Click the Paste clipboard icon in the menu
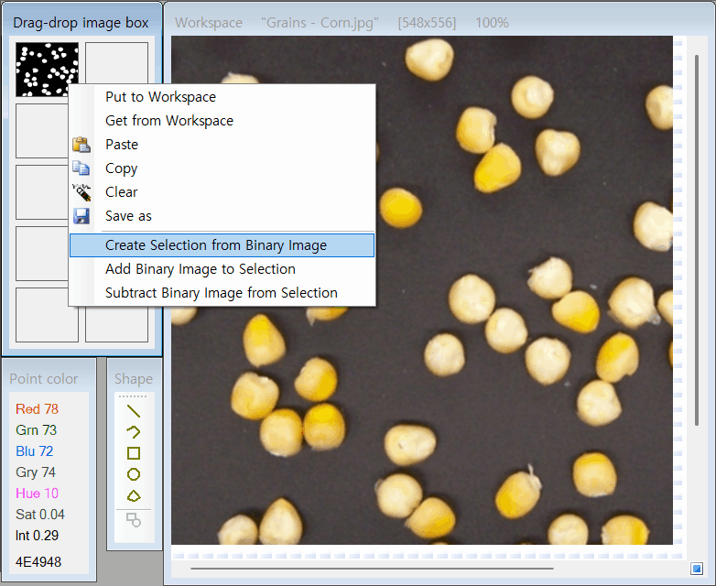The image size is (716, 586). point(81,145)
